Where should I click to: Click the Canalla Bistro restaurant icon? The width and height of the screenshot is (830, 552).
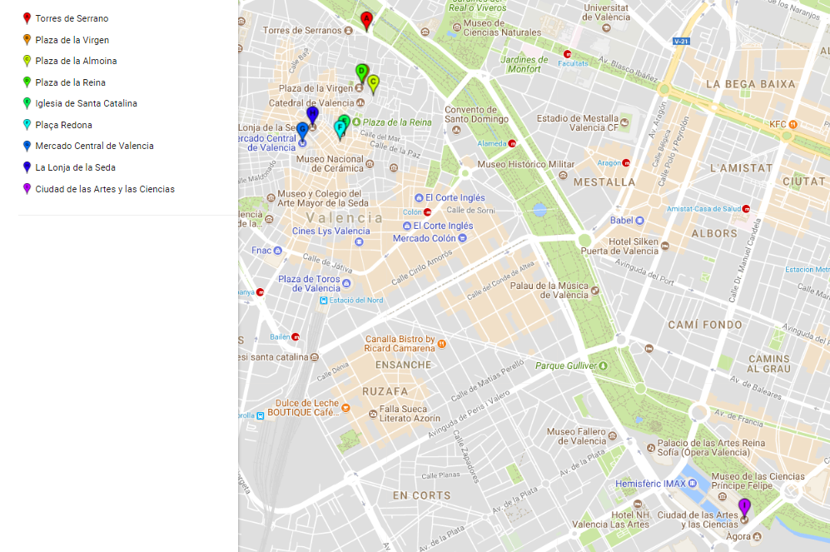[442, 343]
